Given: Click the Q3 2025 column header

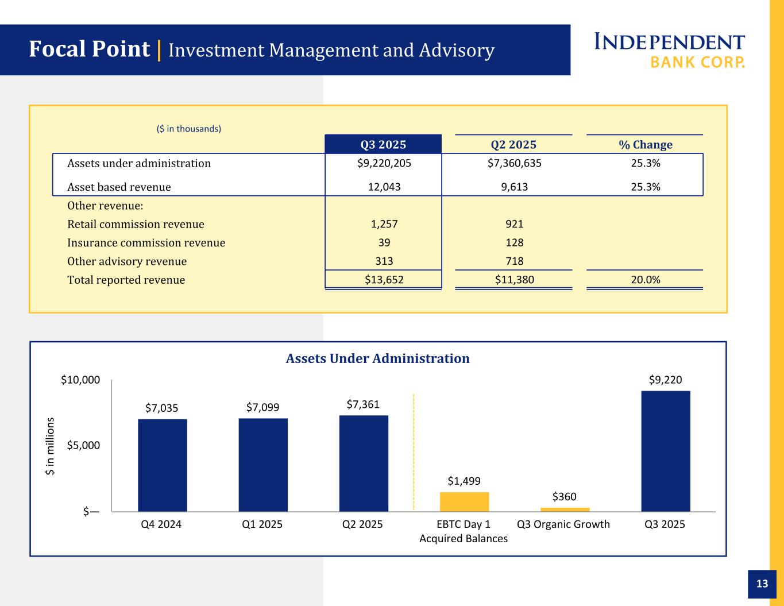Looking at the screenshot, I should click(x=383, y=144).
